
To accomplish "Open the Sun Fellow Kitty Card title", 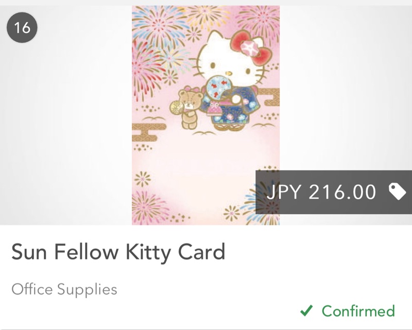I will (x=118, y=252).
